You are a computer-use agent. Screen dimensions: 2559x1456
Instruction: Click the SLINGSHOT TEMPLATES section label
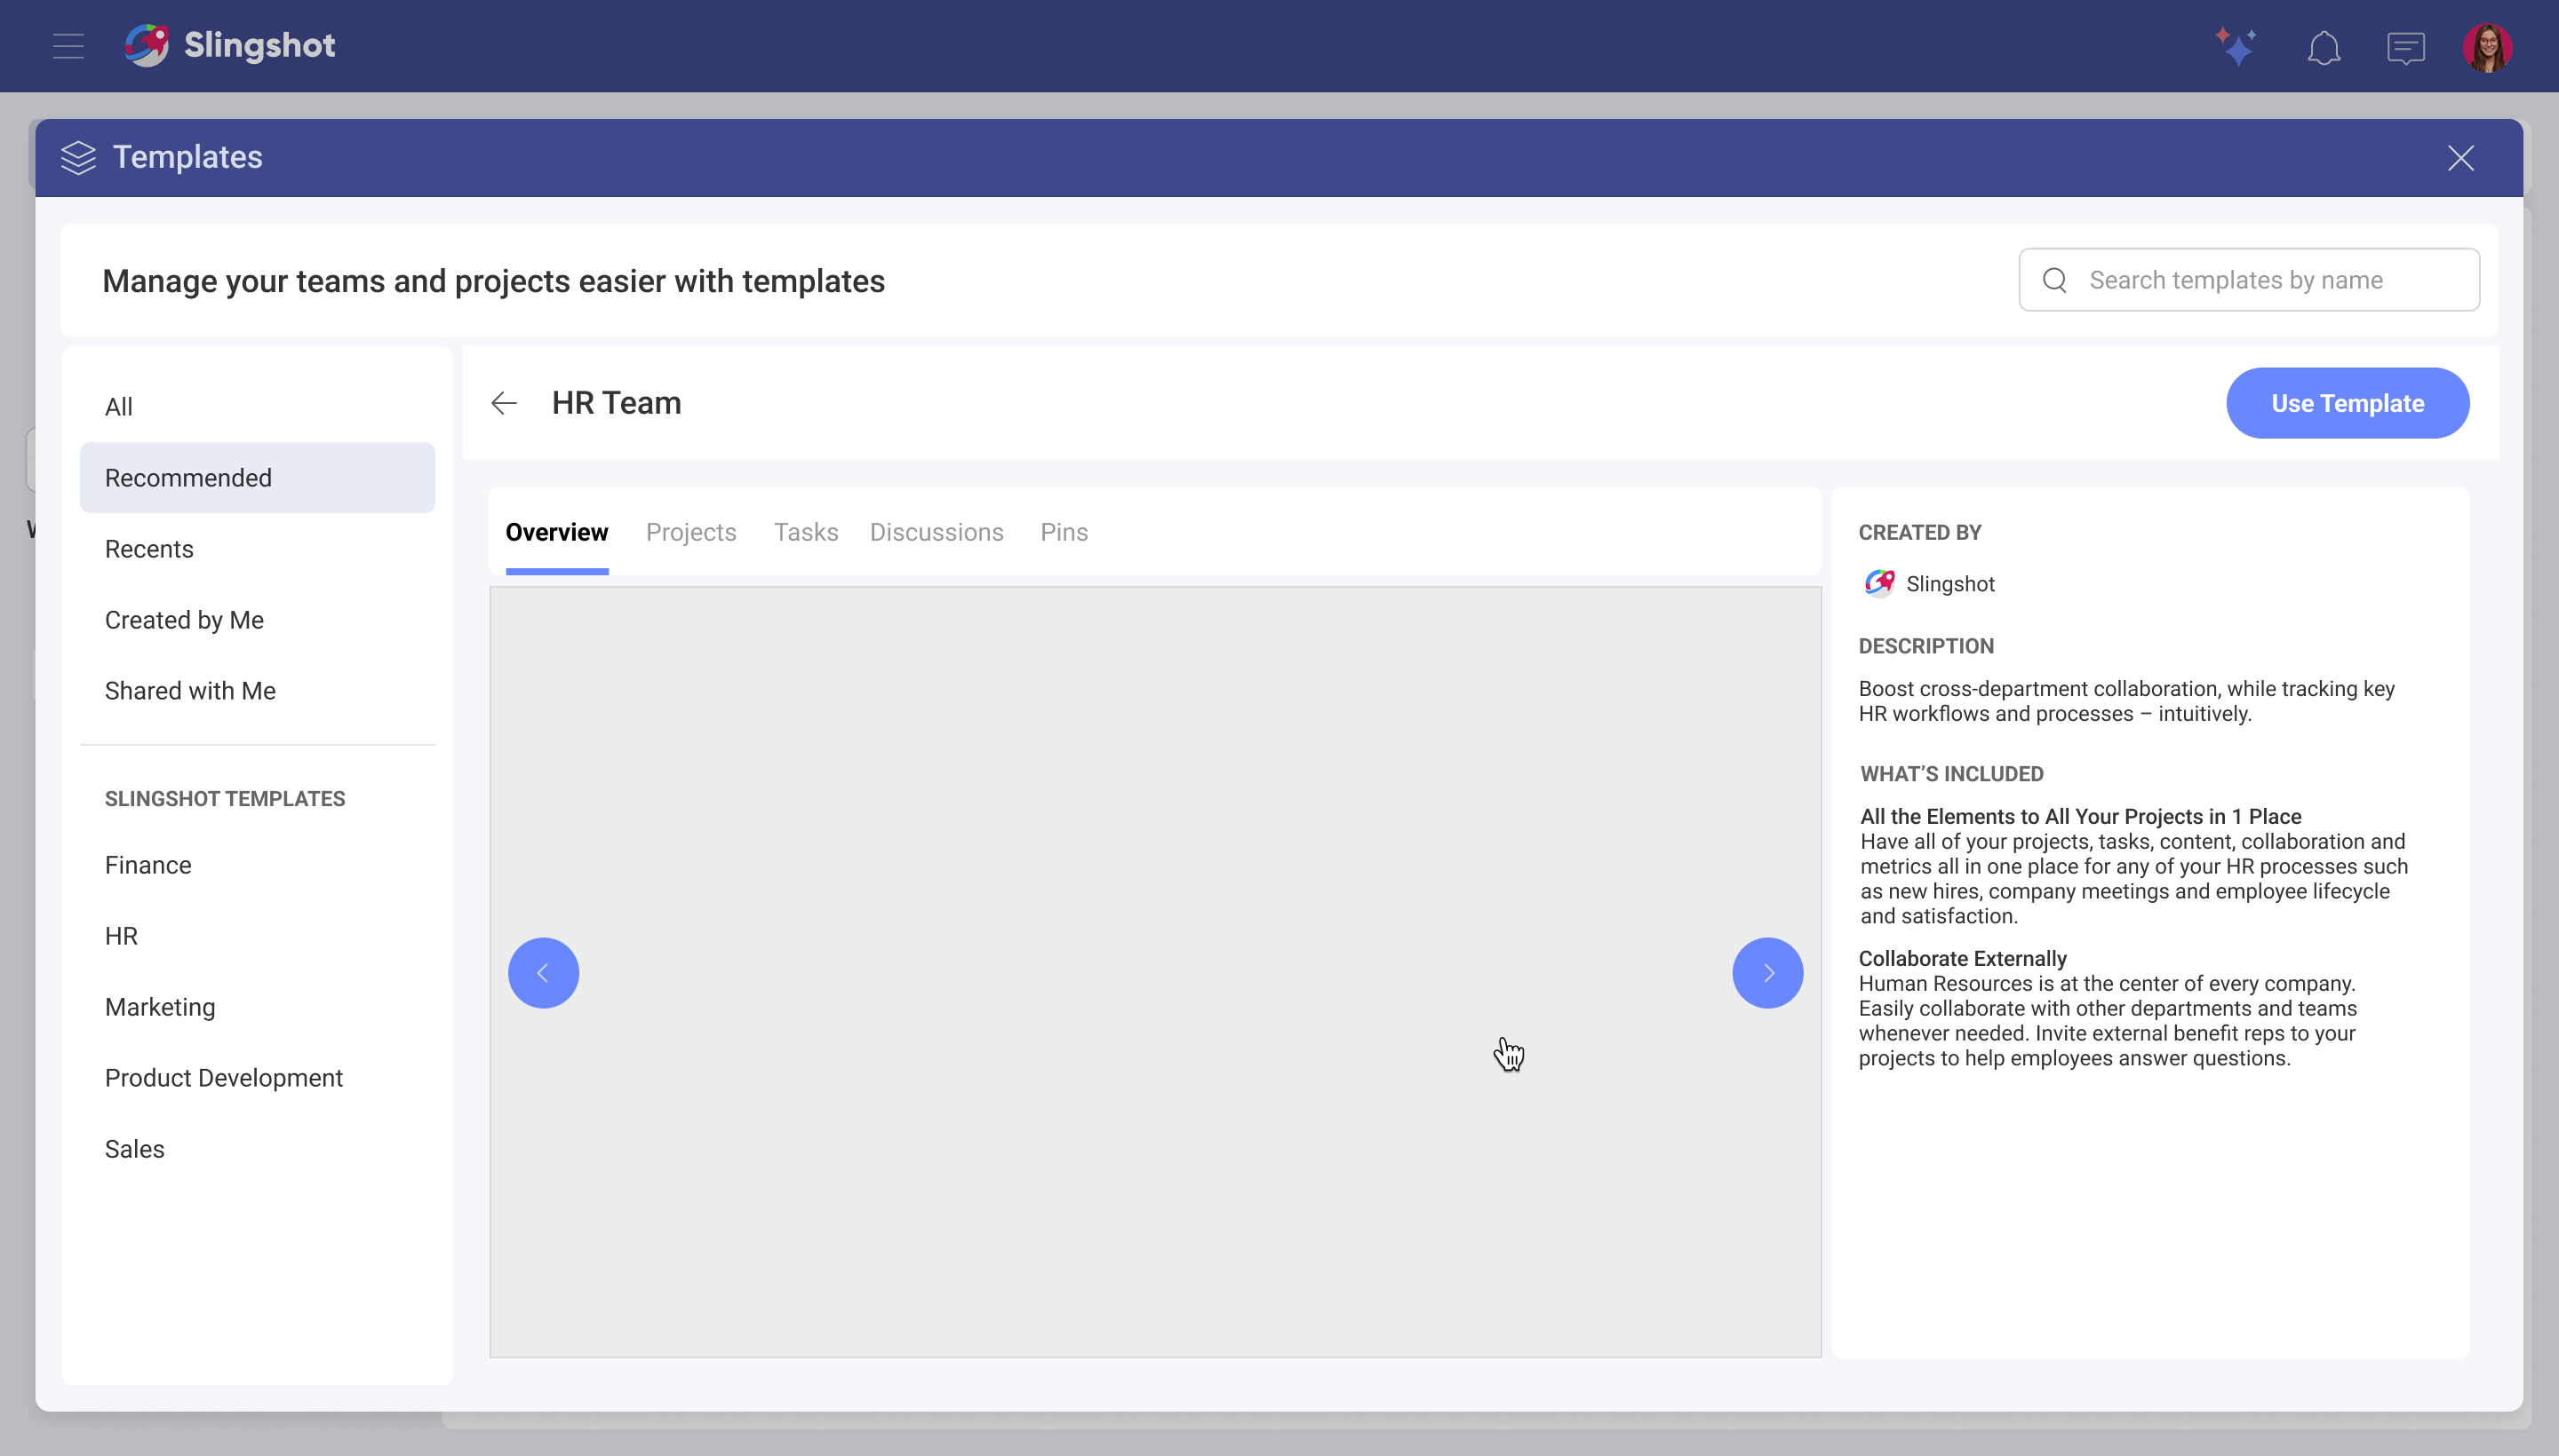coord(224,799)
